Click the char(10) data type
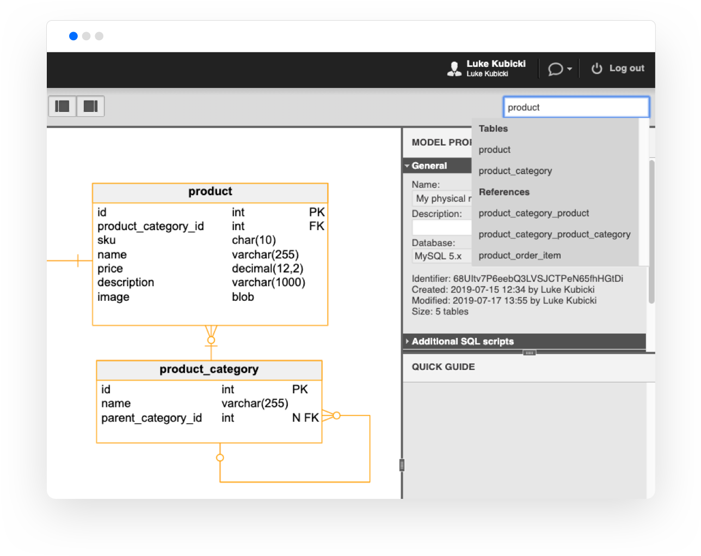 tap(254, 240)
